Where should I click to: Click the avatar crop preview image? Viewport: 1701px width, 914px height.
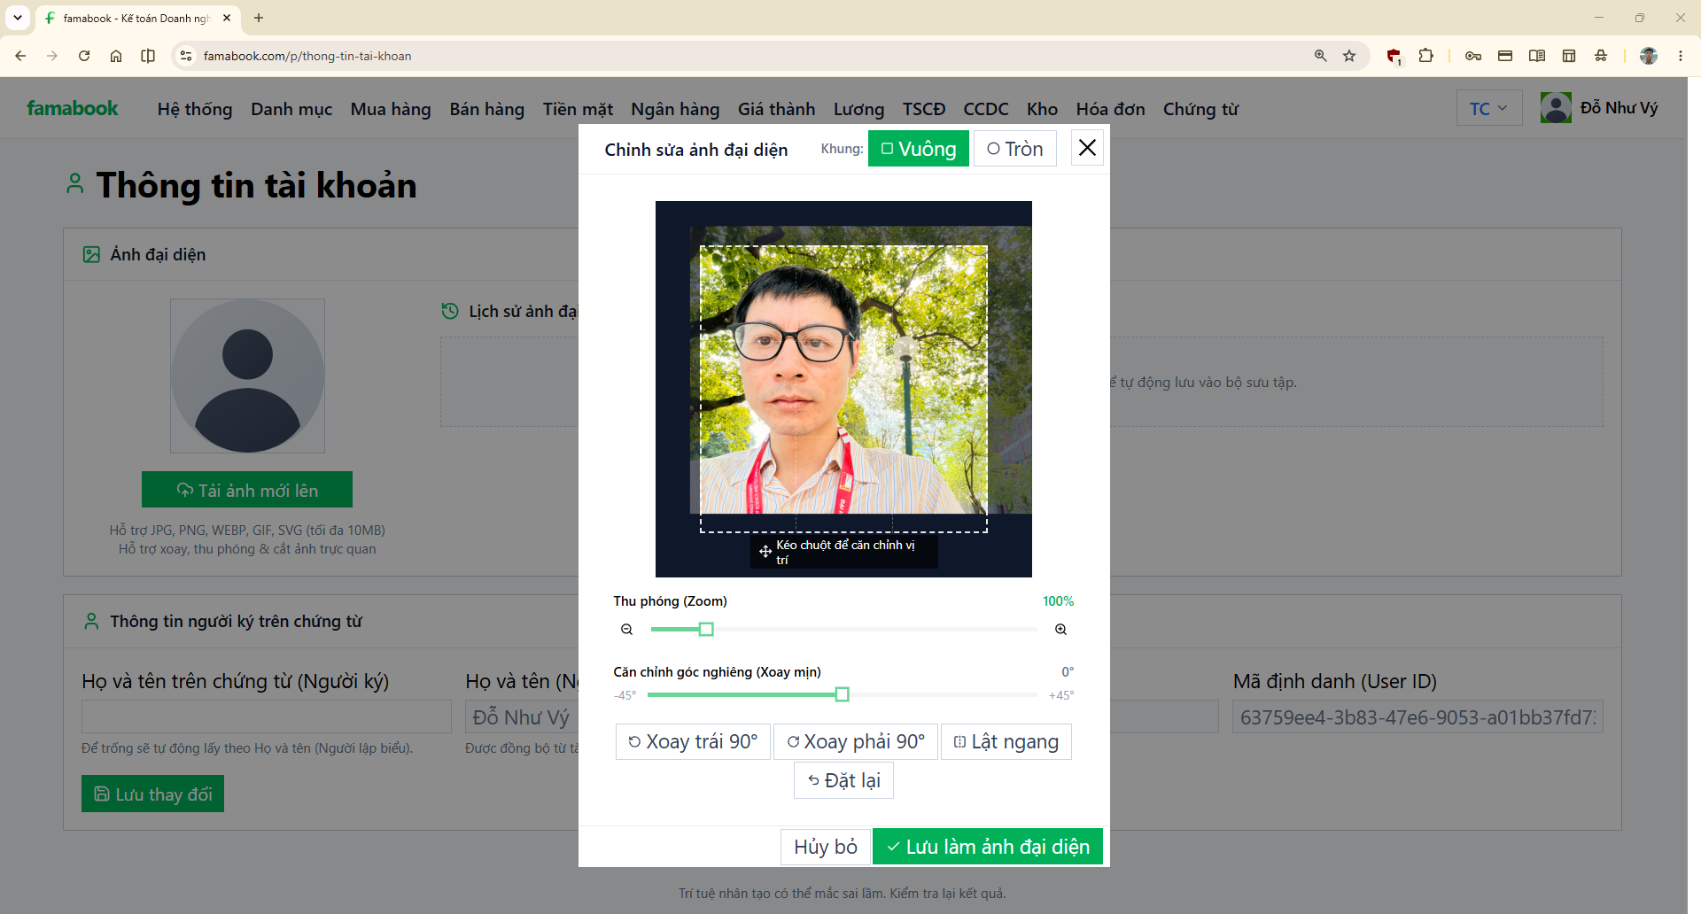843,389
